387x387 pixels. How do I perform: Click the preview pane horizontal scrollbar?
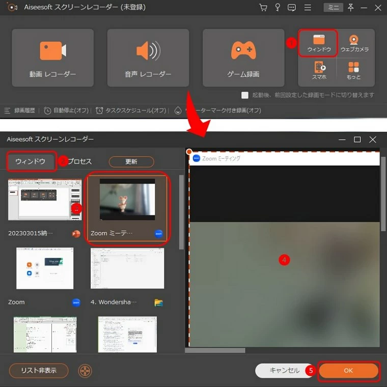tap(215, 350)
